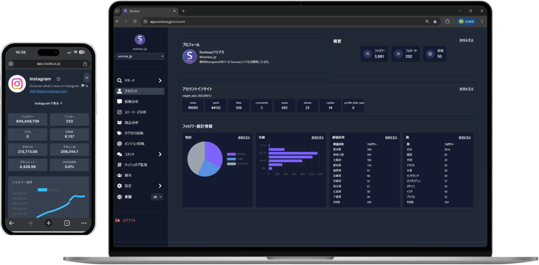The height and width of the screenshot is (265, 539).
Task: Select the ハッシュタグ監視 hash icon
Action: (119, 165)
